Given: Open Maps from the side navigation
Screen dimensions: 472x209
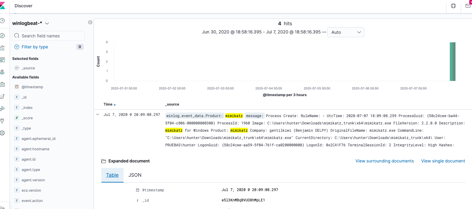Looking at the screenshot, I should click(x=2, y=72).
